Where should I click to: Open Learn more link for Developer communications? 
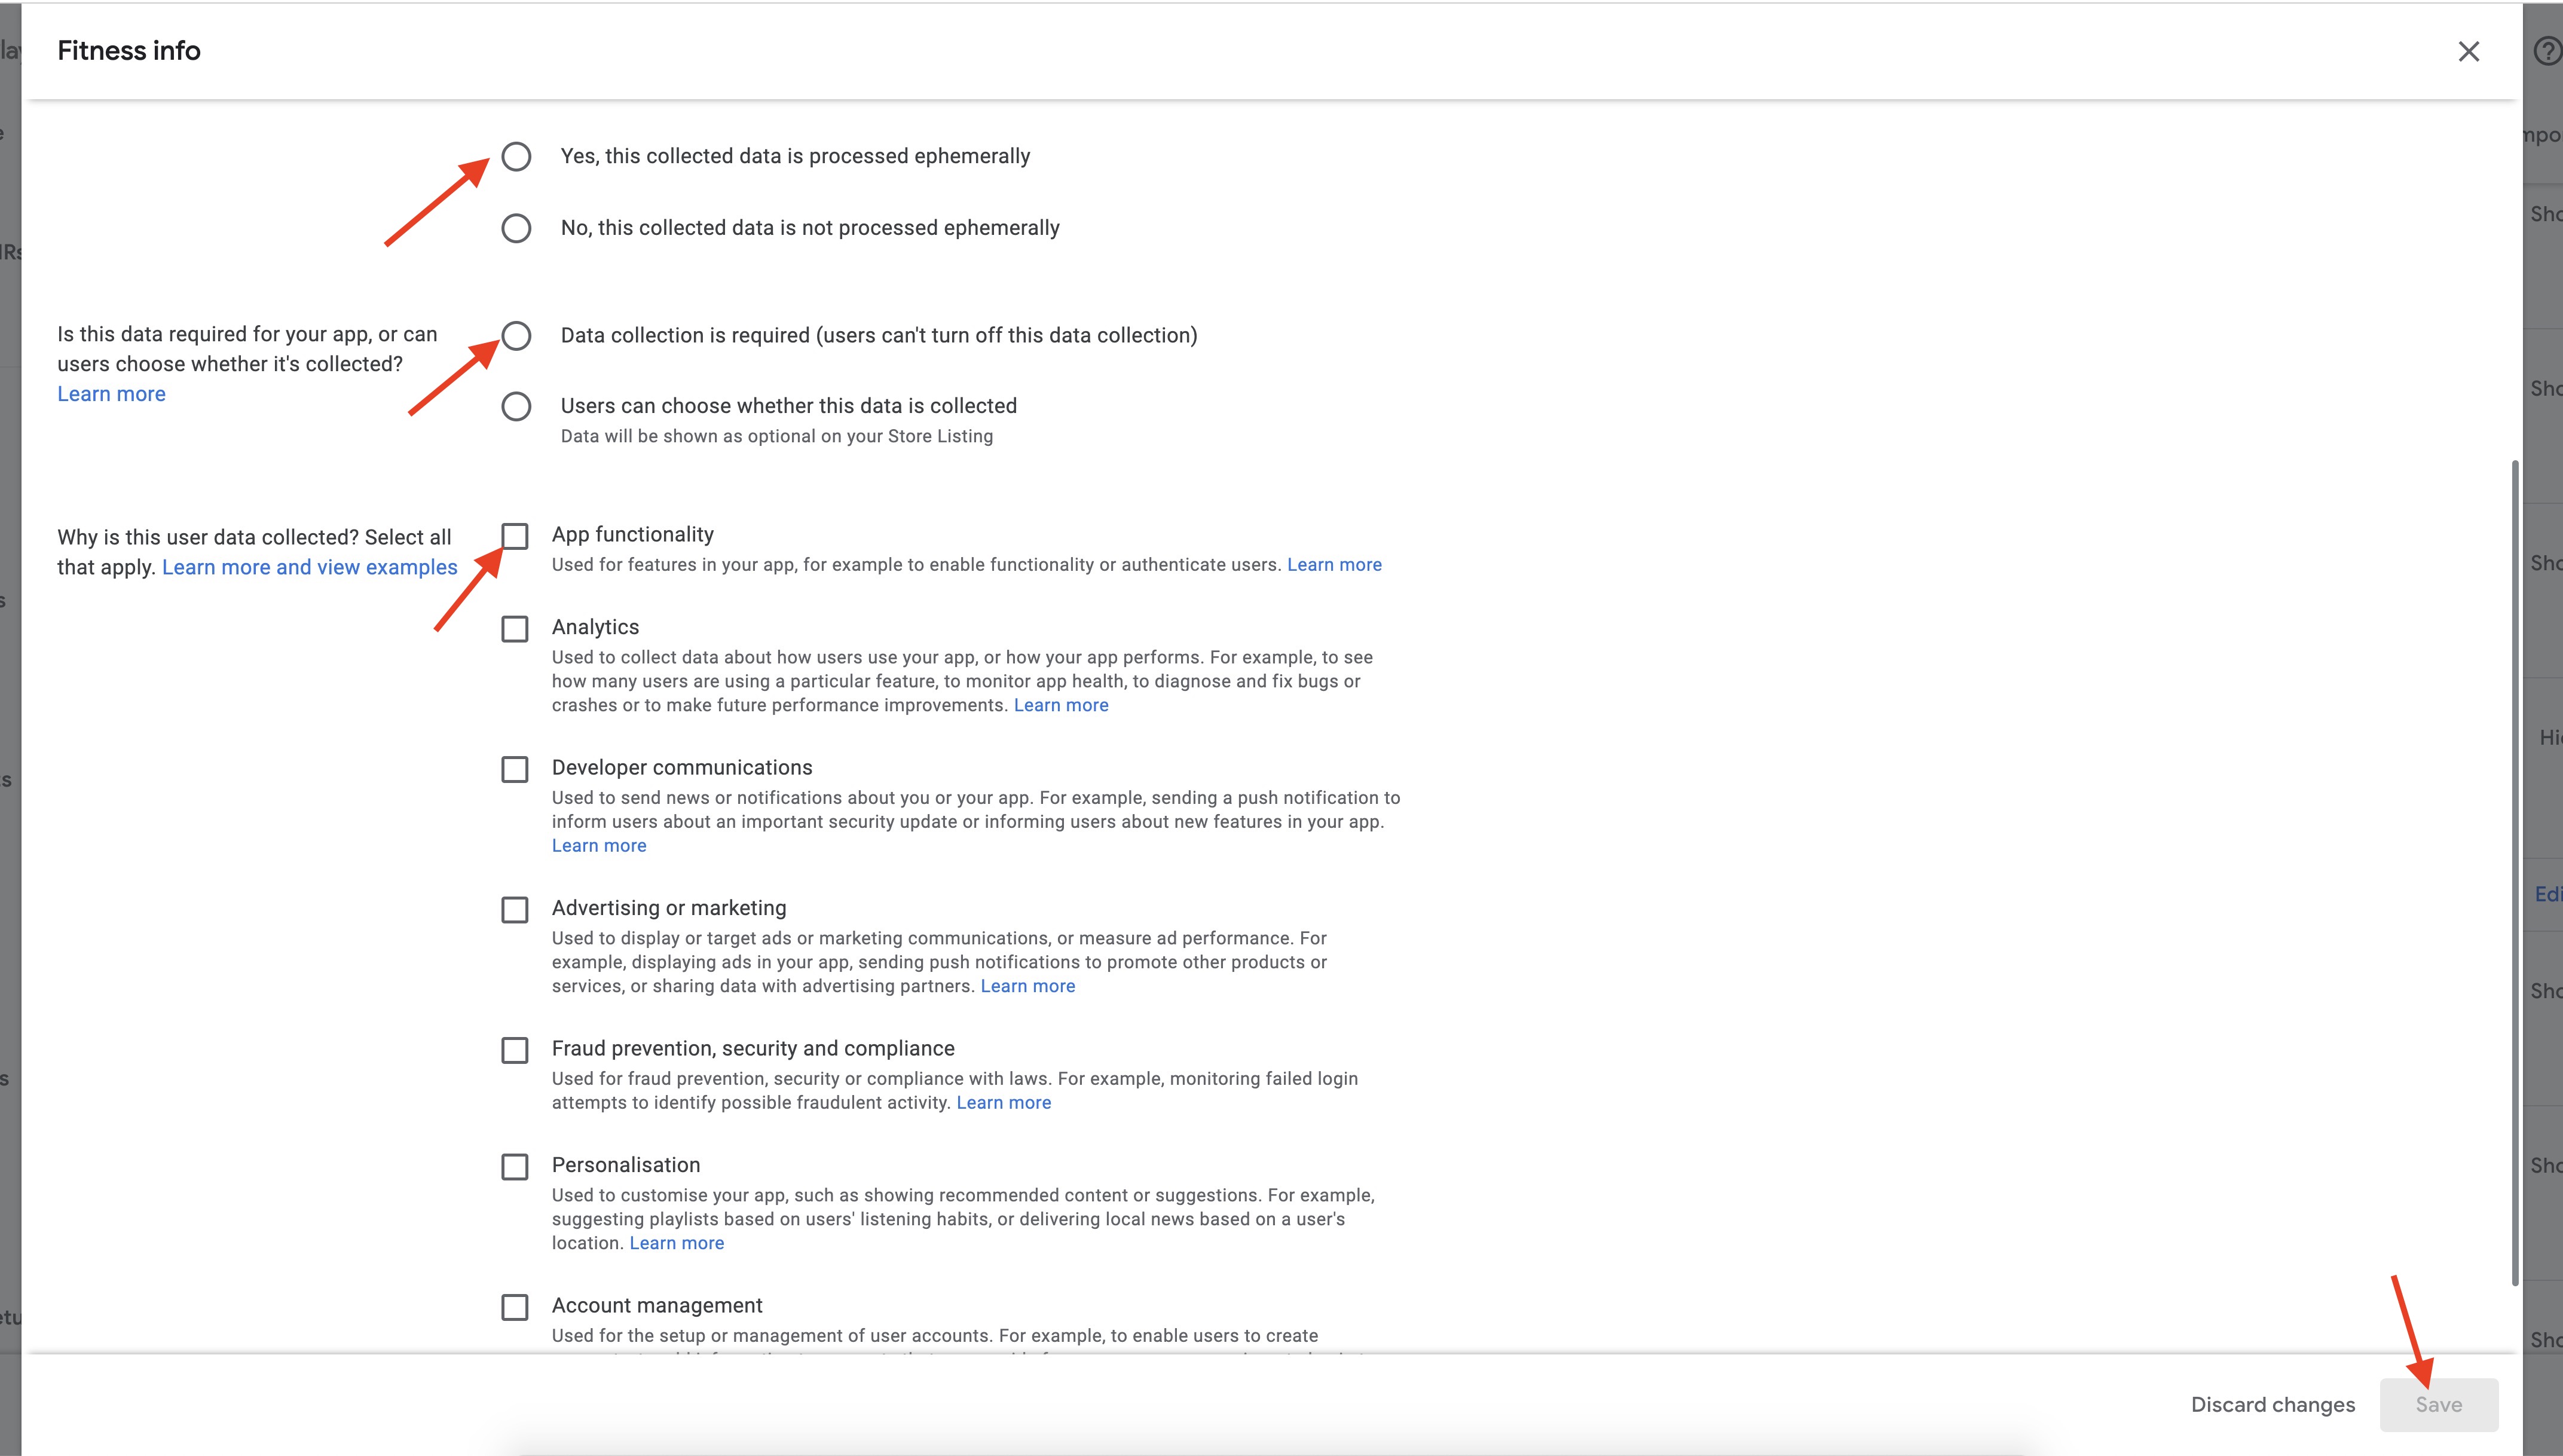(x=599, y=846)
